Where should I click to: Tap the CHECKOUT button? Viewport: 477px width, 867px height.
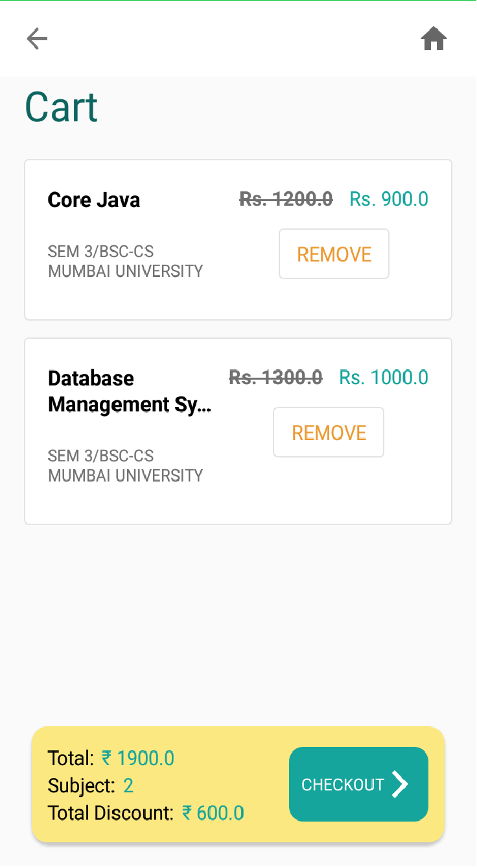[358, 785]
